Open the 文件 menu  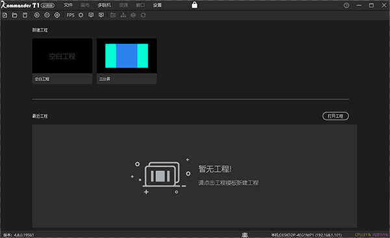(68, 5)
